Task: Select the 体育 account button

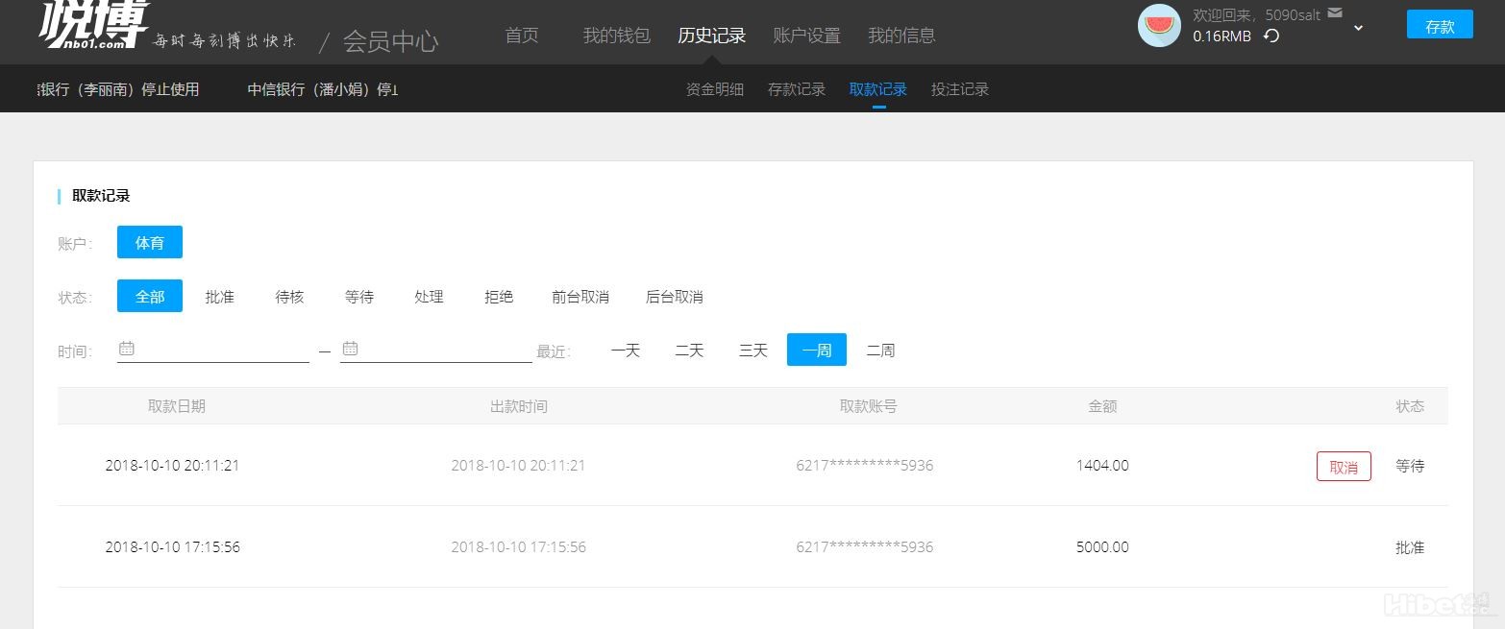Action: [x=150, y=243]
